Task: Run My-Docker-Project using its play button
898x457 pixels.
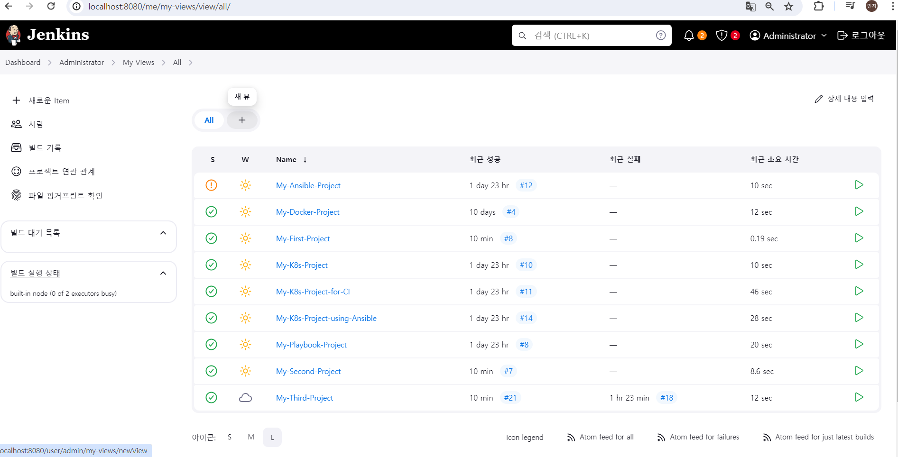Action: [859, 211]
